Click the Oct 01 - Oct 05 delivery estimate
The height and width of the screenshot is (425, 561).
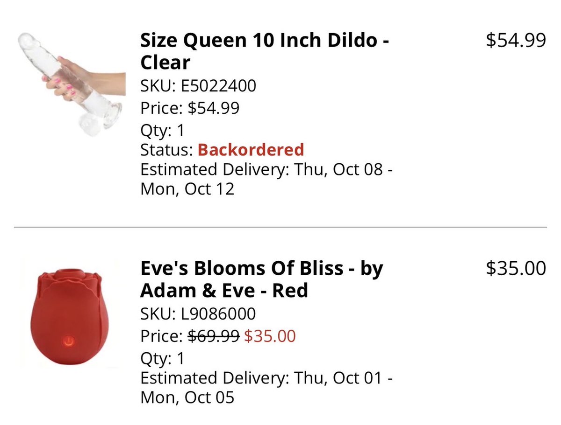point(266,388)
